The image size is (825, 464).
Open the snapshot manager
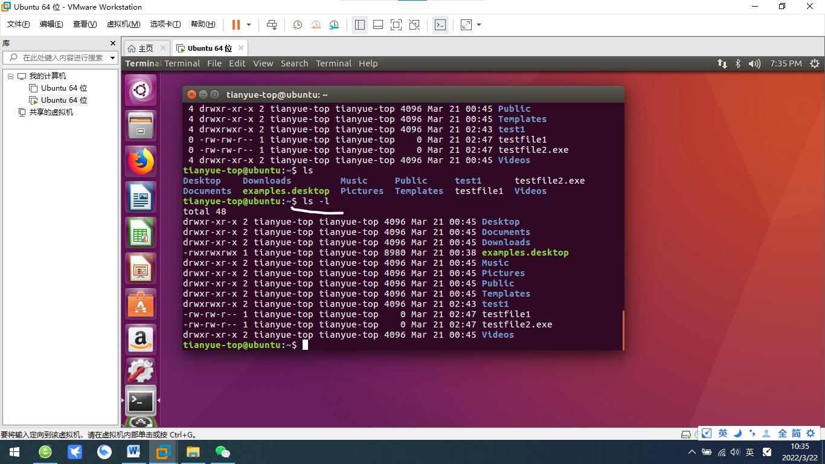click(334, 25)
